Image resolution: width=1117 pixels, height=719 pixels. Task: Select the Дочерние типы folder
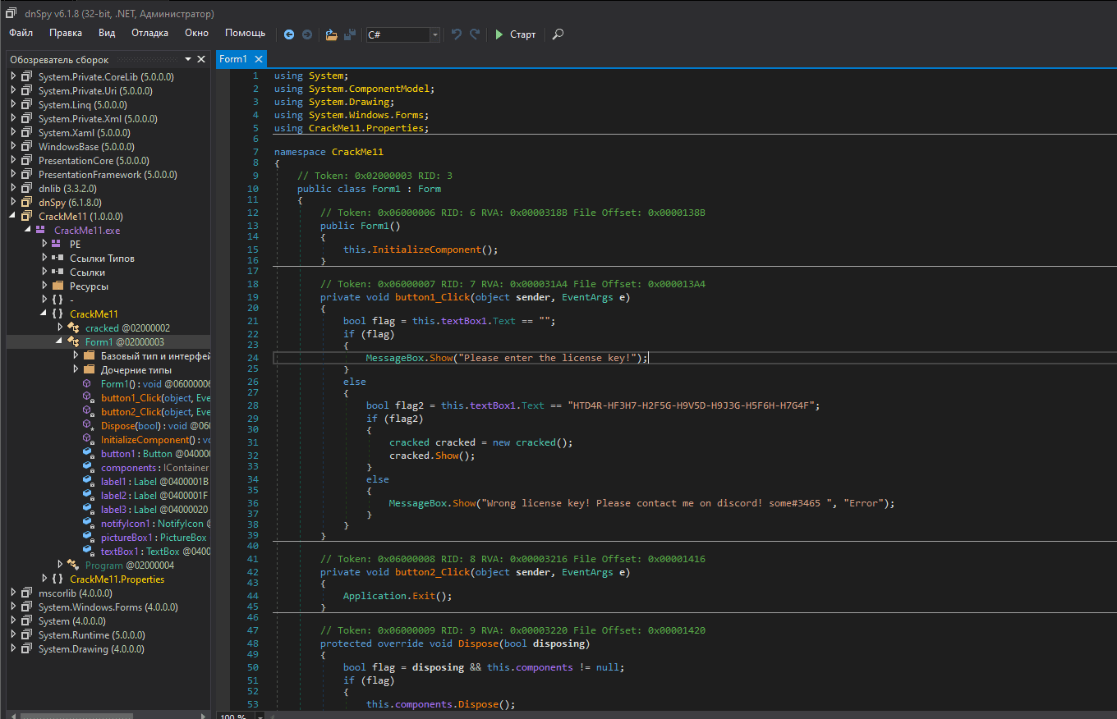[136, 369]
